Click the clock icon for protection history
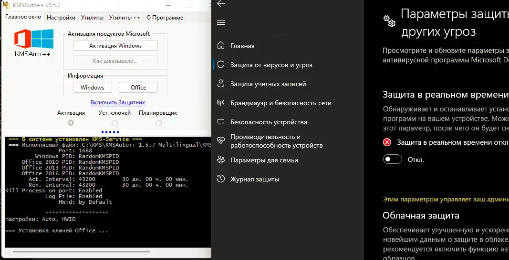 pyautogui.click(x=221, y=179)
